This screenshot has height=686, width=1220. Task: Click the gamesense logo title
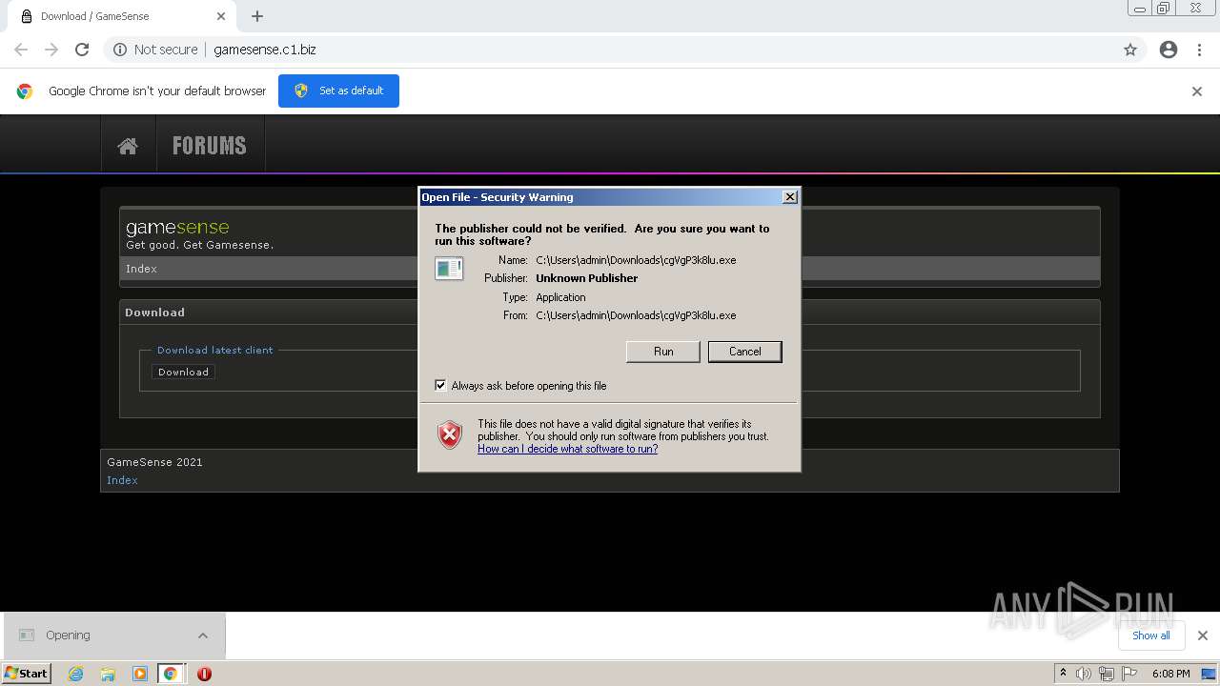[177, 227]
